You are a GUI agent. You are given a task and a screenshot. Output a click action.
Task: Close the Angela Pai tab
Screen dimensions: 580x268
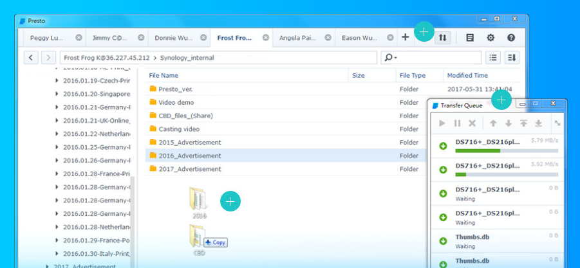[328, 38]
